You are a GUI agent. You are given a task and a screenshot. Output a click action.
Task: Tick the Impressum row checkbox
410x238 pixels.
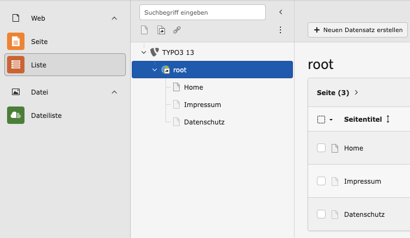click(x=321, y=181)
